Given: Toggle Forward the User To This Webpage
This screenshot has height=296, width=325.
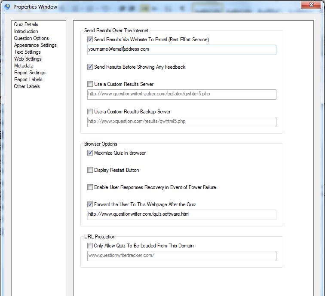Looking at the screenshot, I should [90, 204].
